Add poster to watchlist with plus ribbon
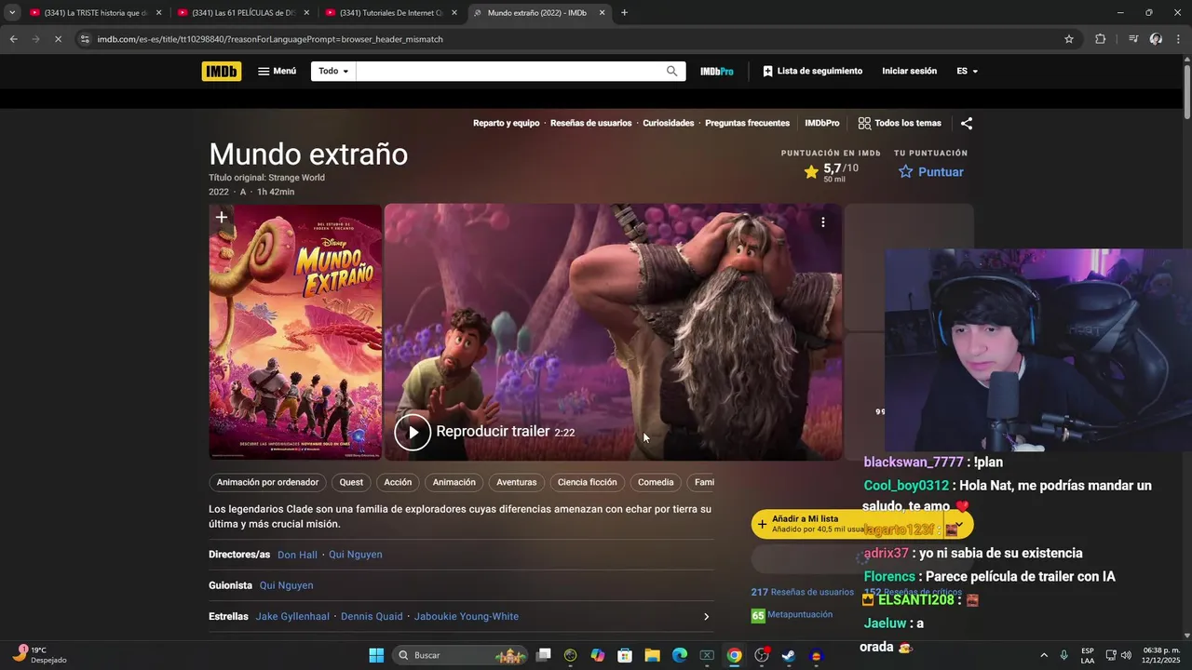 click(x=222, y=218)
